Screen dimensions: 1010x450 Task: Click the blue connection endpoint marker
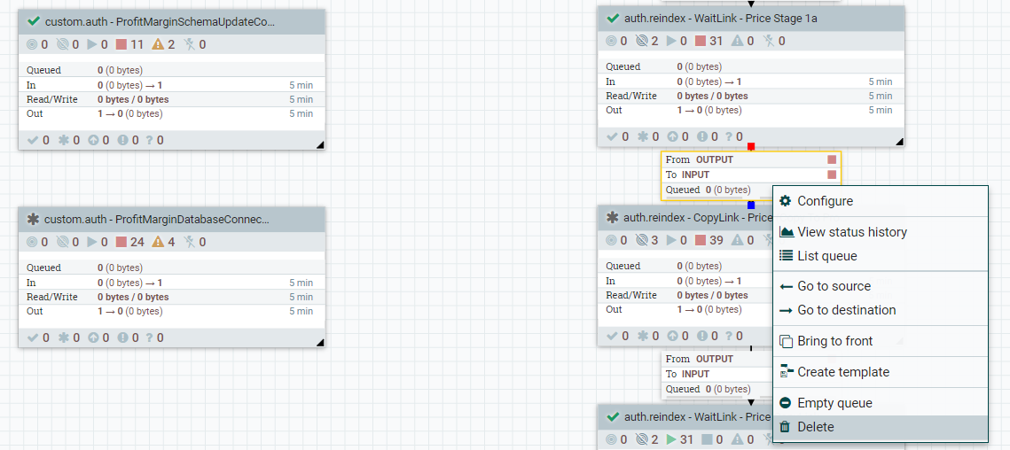point(751,205)
